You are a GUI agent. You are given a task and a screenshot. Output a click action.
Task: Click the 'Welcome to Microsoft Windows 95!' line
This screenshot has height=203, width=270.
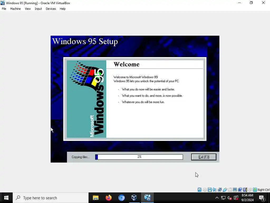pyautogui.click(x=136, y=77)
